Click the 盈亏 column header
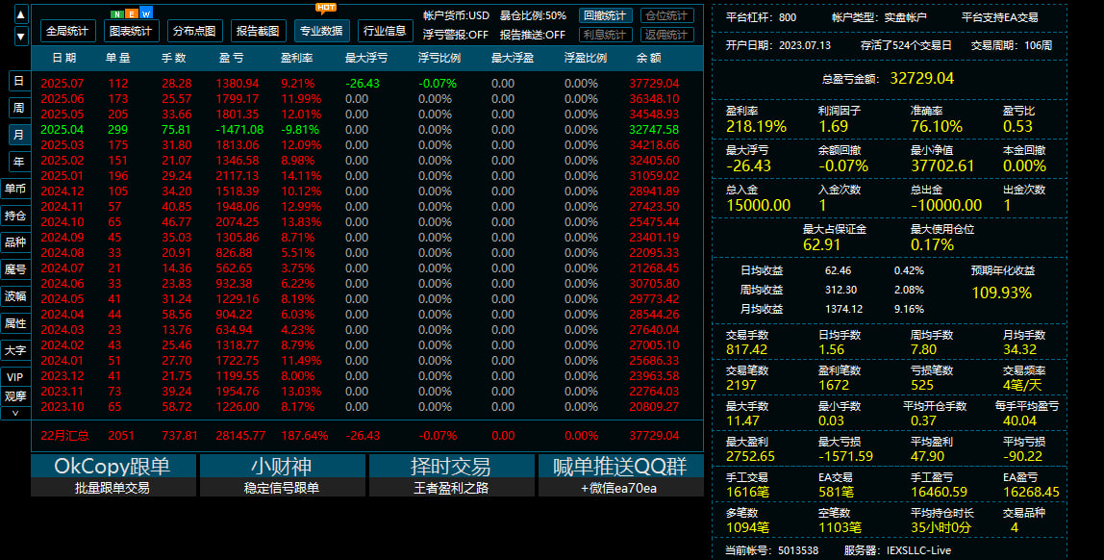The height and width of the screenshot is (560, 1104). (x=231, y=58)
